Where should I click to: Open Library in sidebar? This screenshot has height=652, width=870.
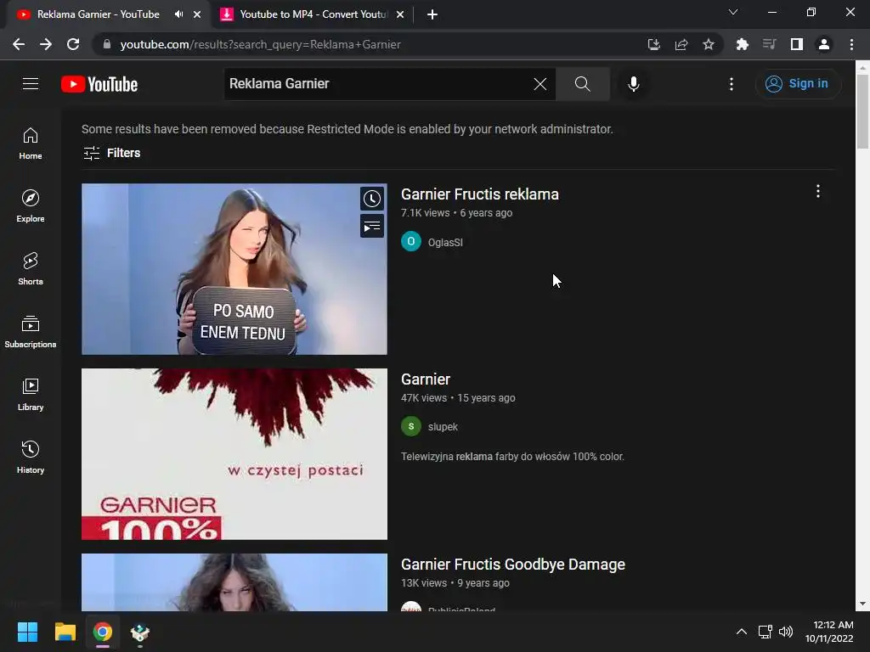click(31, 394)
